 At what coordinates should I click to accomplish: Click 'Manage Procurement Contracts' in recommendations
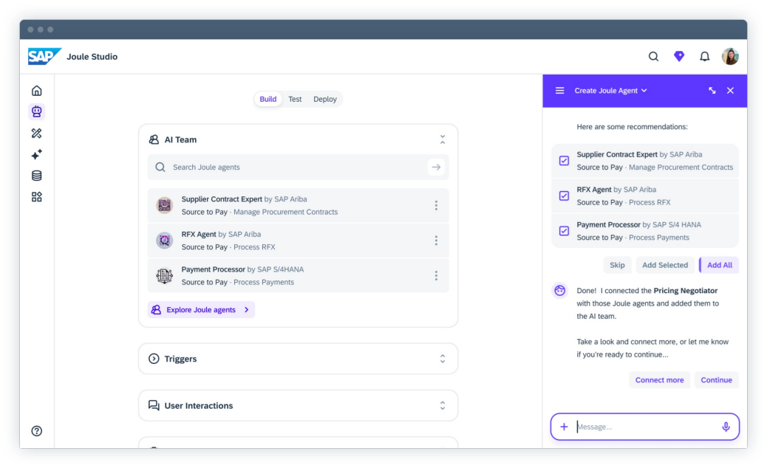[x=681, y=167]
